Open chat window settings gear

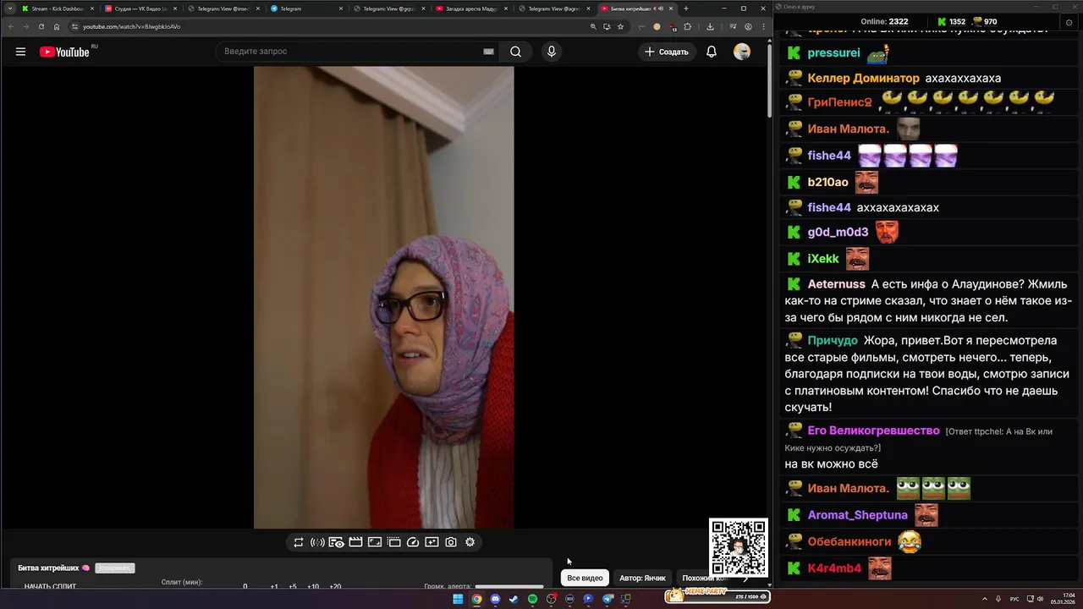click(x=1068, y=21)
